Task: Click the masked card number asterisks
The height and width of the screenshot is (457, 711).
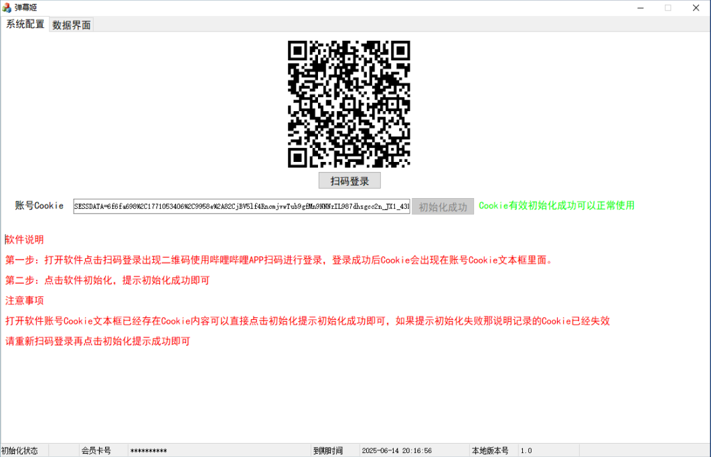Action: point(149,451)
